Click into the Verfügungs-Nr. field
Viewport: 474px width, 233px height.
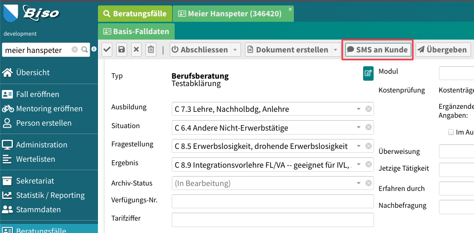pos(273,201)
